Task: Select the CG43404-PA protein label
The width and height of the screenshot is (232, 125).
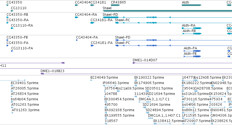Action: (x=87, y=37)
